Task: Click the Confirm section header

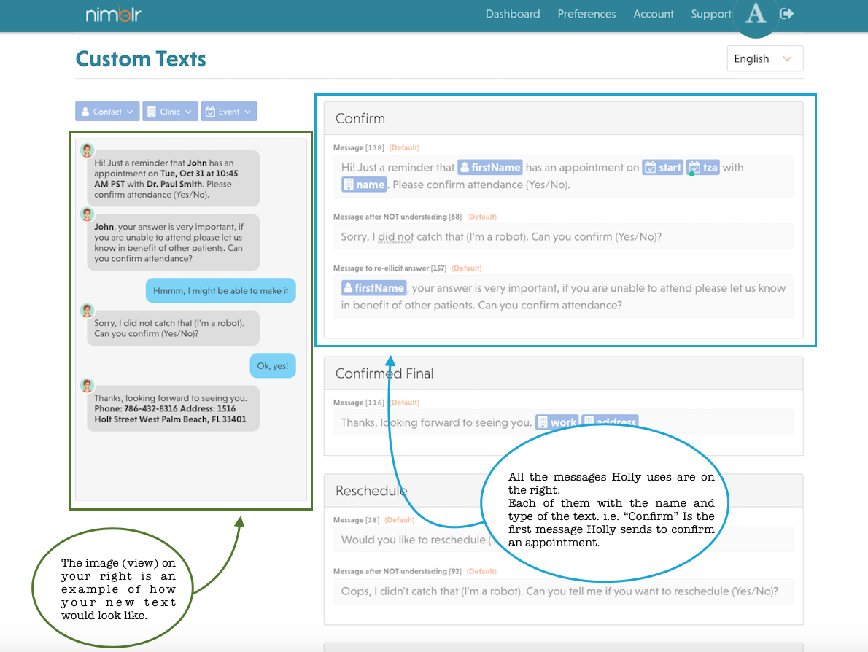Action: [563, 118]
